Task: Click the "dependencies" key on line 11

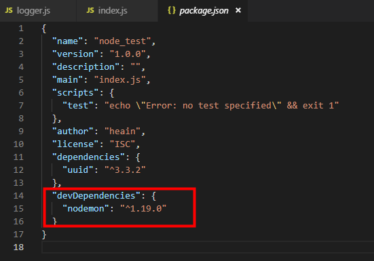Action: (88, 157)
